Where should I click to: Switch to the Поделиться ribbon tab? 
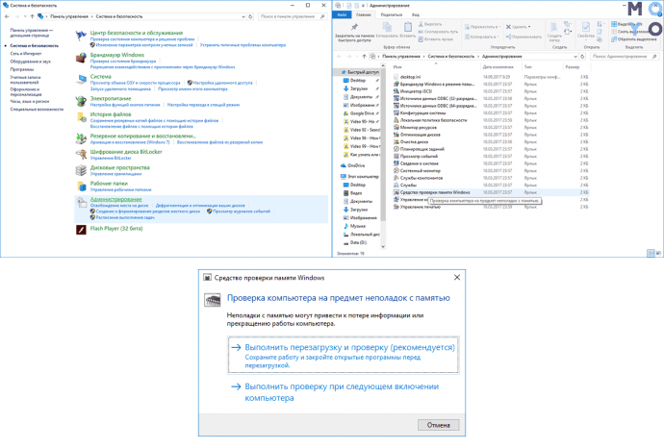tap(392, 14)
